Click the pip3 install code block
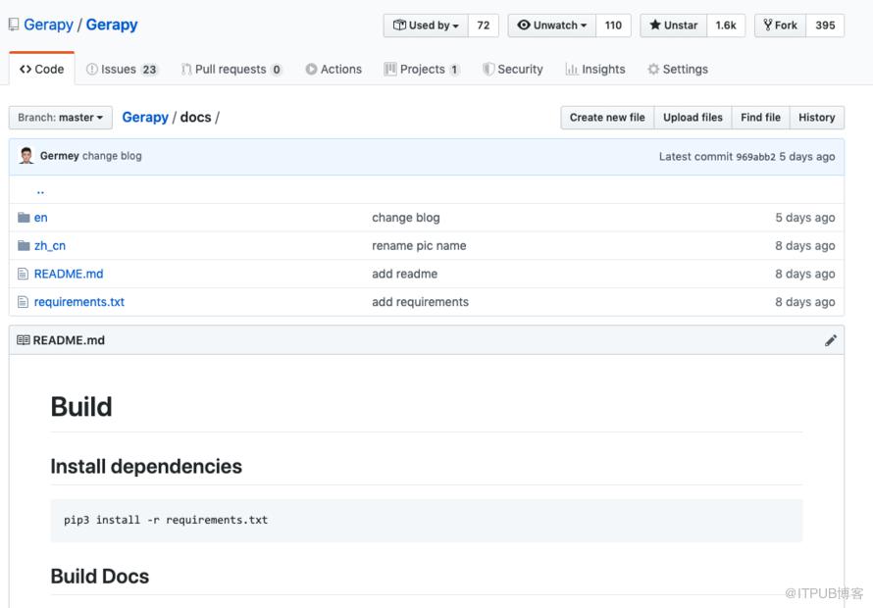This screenshot has width=873, height=608. click(427, 520)
